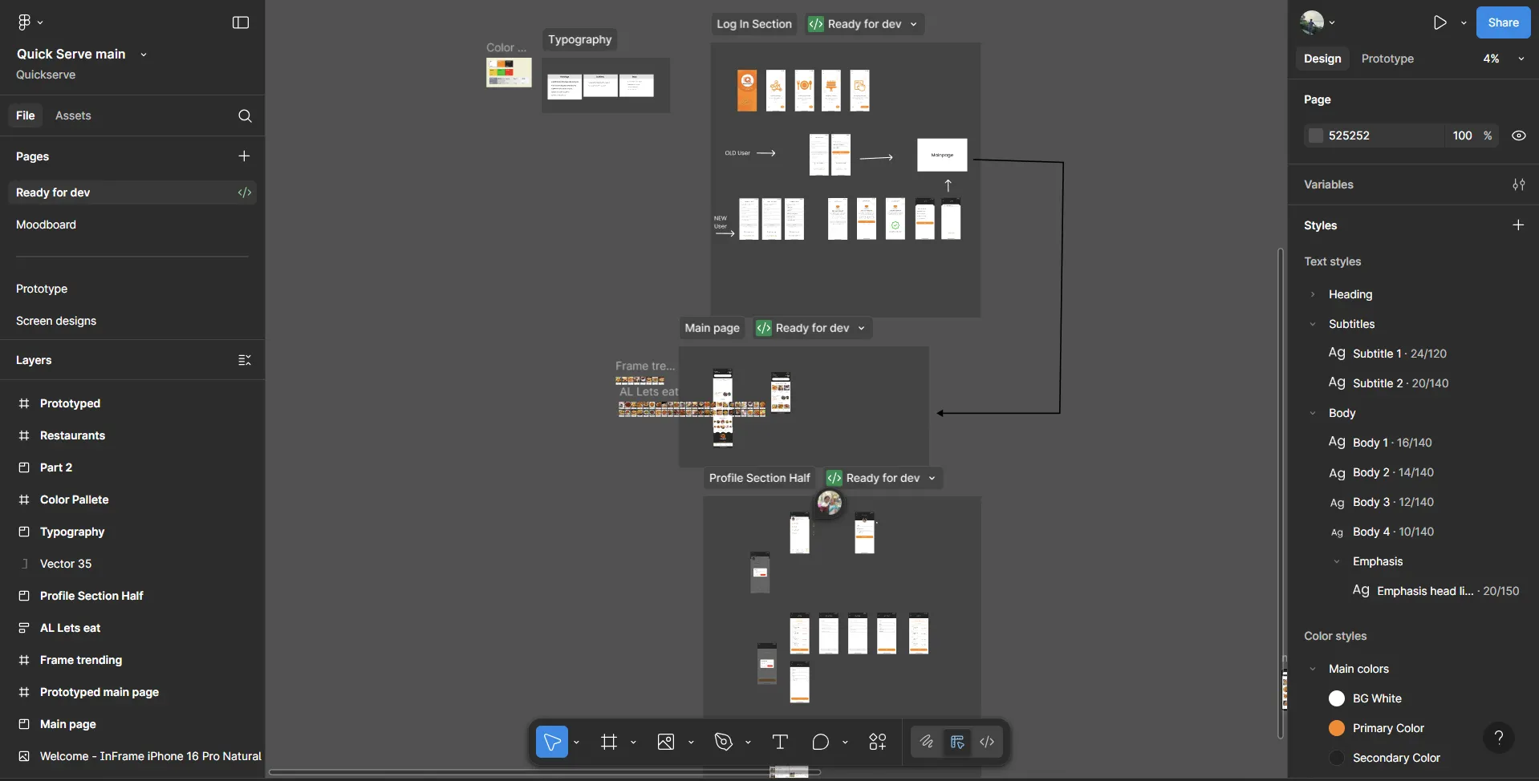
Task: Switch to Draw mode icon
Action: tap(926, 742)
